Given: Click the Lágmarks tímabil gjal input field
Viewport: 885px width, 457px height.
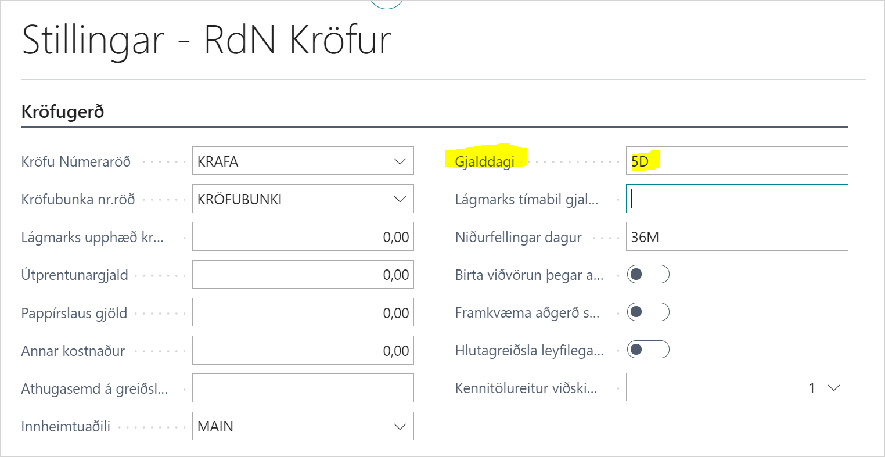Looking at the screenshot, I should click(736, 199).
